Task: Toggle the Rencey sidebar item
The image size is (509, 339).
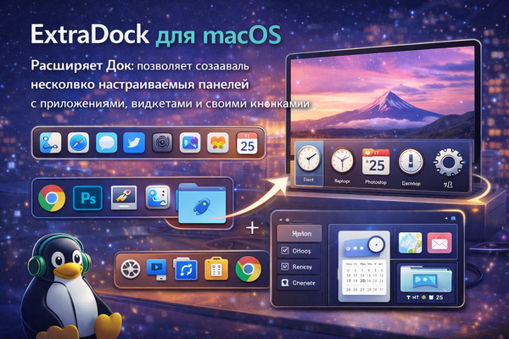Action: point(299,267)
